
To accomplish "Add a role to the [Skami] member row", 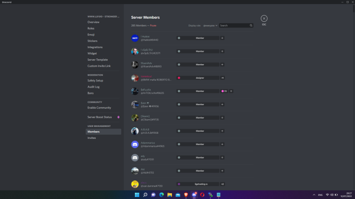I will click(x=222, y=118).
